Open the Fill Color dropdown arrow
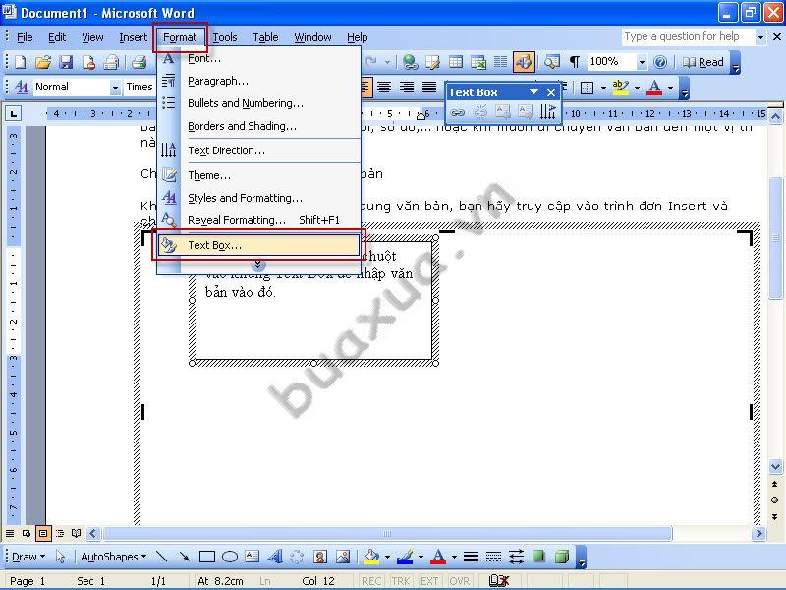786x590 pixels. pyautogui.click(x=387, y=557)
